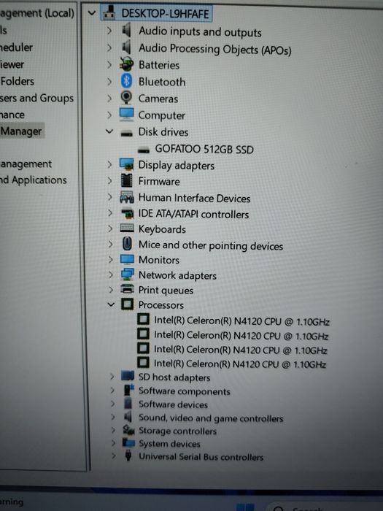383x511 pixels.
Task: Collapse the DESKTOP-L9HFAFE root node
Action: pos(92,13)
